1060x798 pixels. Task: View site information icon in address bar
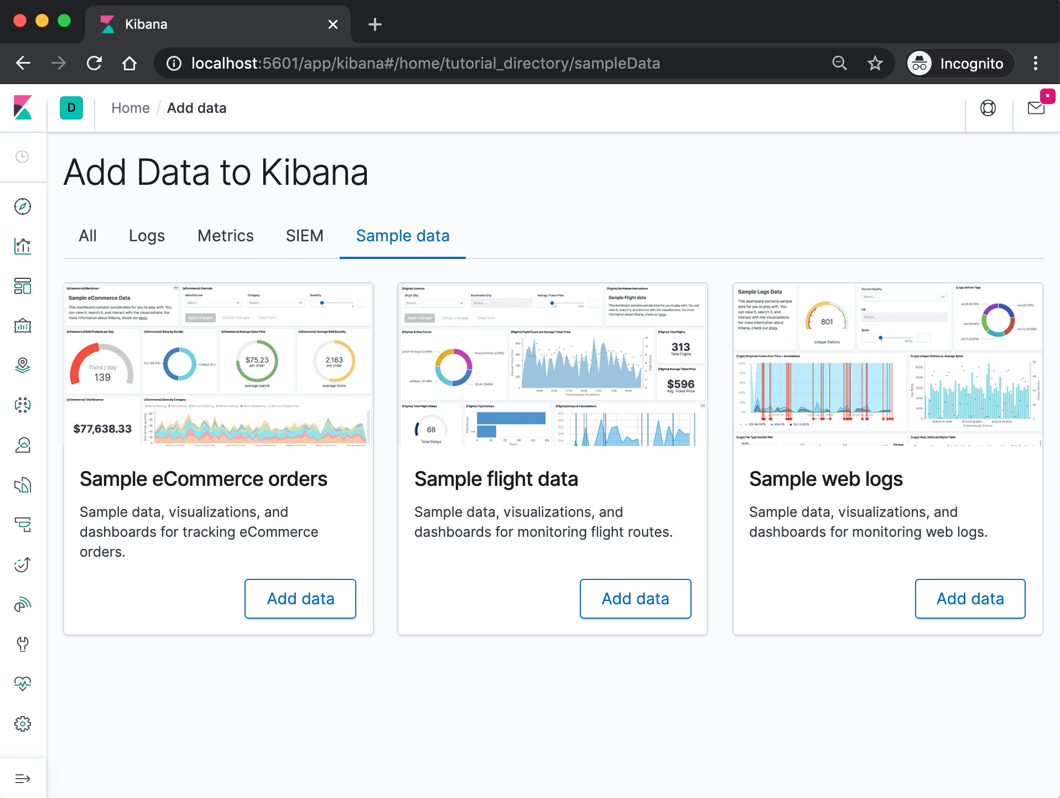tap(174, 63)
